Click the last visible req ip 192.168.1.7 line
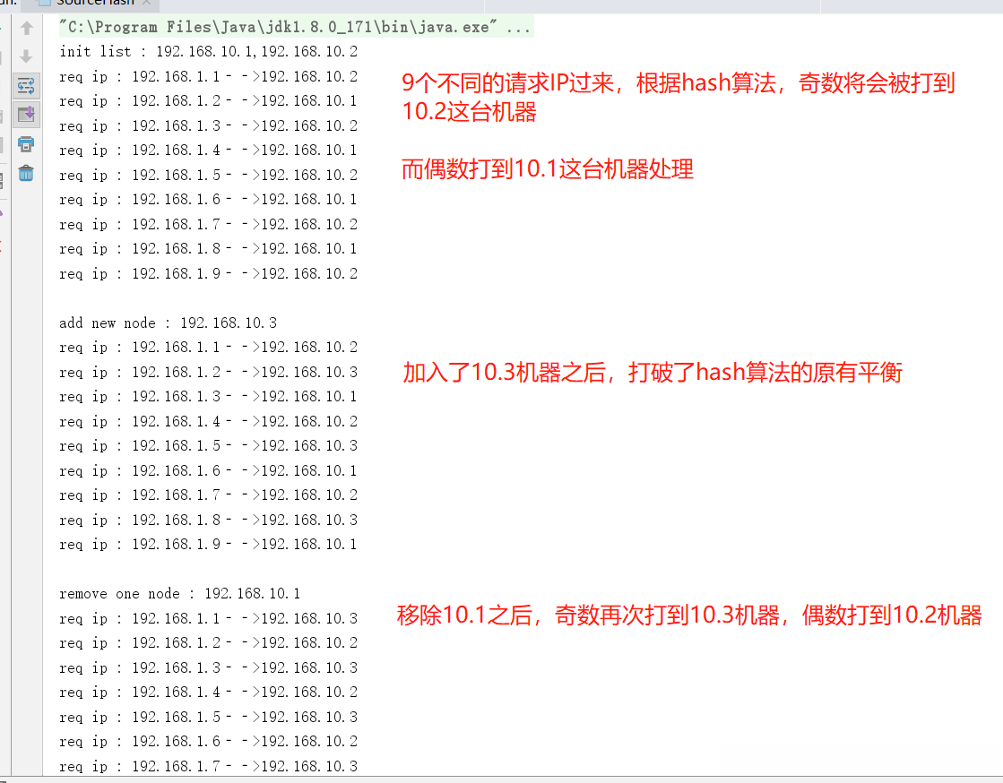 [206, 766]
